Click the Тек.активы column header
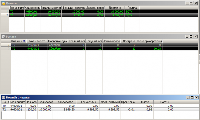200x120 pixels. [x=88, y=102]
